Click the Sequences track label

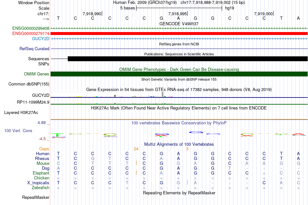pyautogui.click(x=39, y=59)
